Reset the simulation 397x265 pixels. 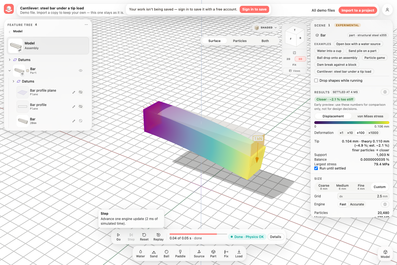[144, 237]
